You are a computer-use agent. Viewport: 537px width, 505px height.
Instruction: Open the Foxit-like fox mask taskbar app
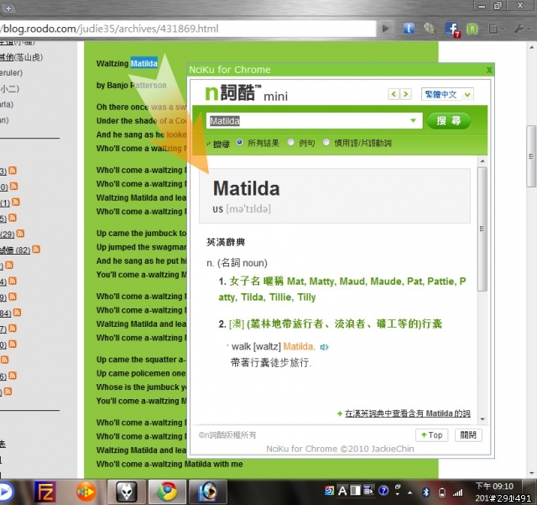point(127,492)
